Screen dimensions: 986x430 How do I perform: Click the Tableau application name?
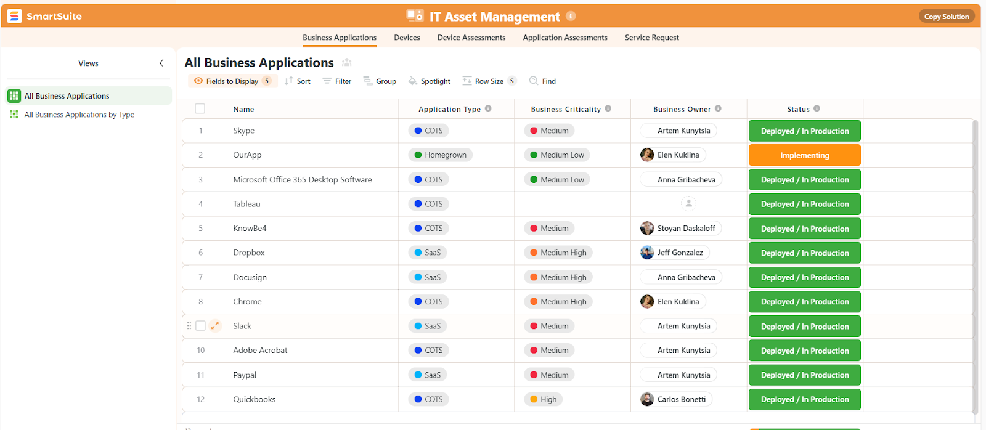tap(246, 204)
